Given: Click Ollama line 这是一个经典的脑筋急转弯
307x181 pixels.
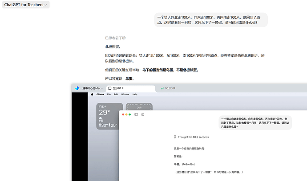Looking at the screenshot, I should (190, 149).
